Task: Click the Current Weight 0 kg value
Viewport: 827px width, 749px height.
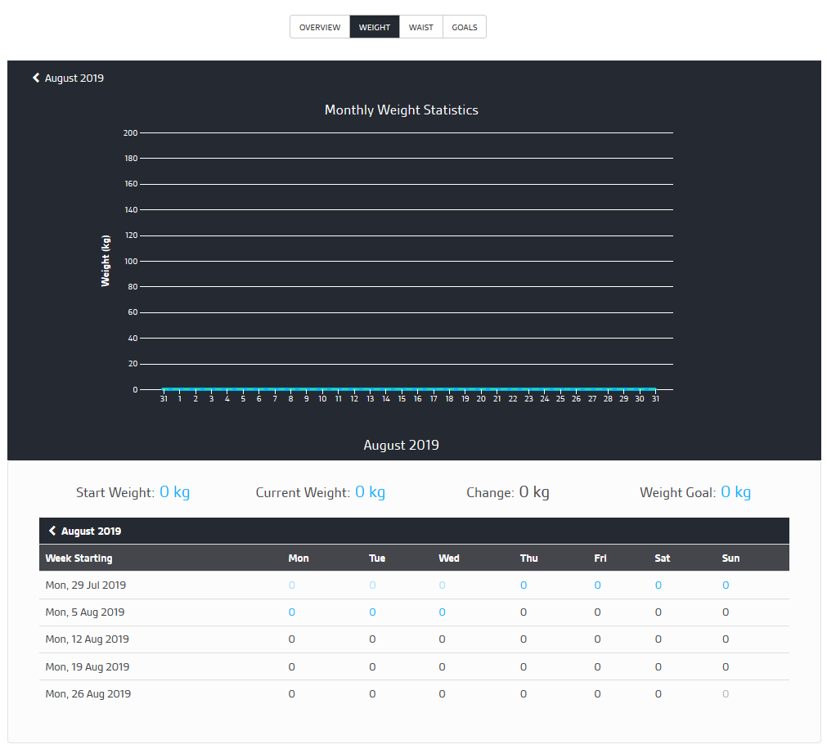Action: click(x=371, y=492)
